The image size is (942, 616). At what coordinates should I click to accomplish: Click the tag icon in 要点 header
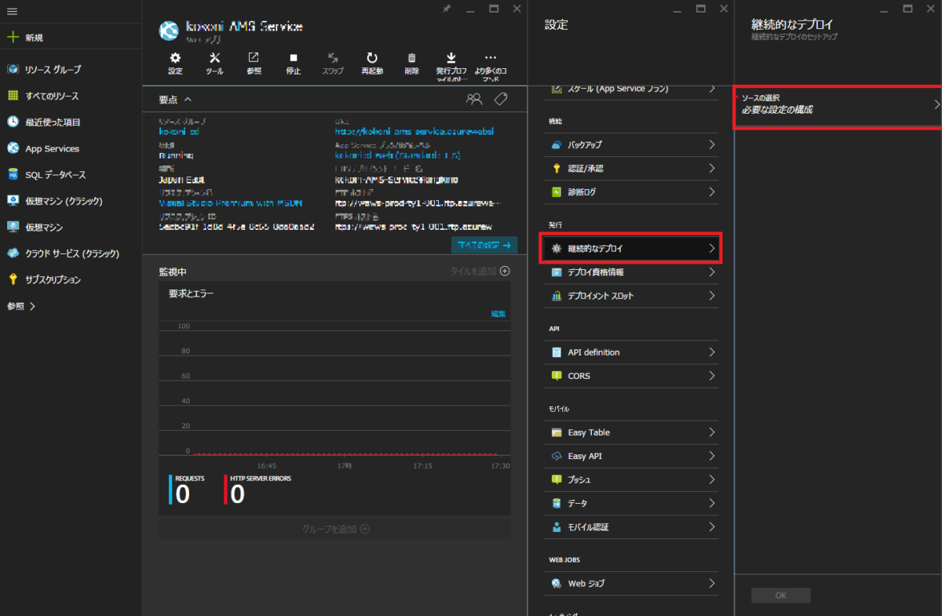(500, 100)
